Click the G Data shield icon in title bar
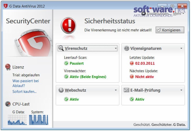The height and width of the screenshot is (131, 191). pos(6,6)
